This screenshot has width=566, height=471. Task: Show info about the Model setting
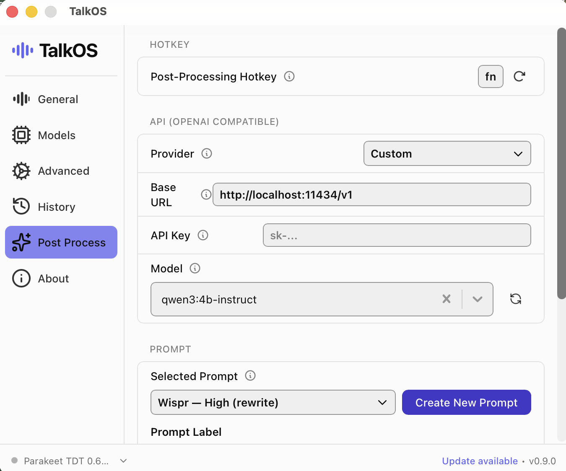(x=195, y=268)
